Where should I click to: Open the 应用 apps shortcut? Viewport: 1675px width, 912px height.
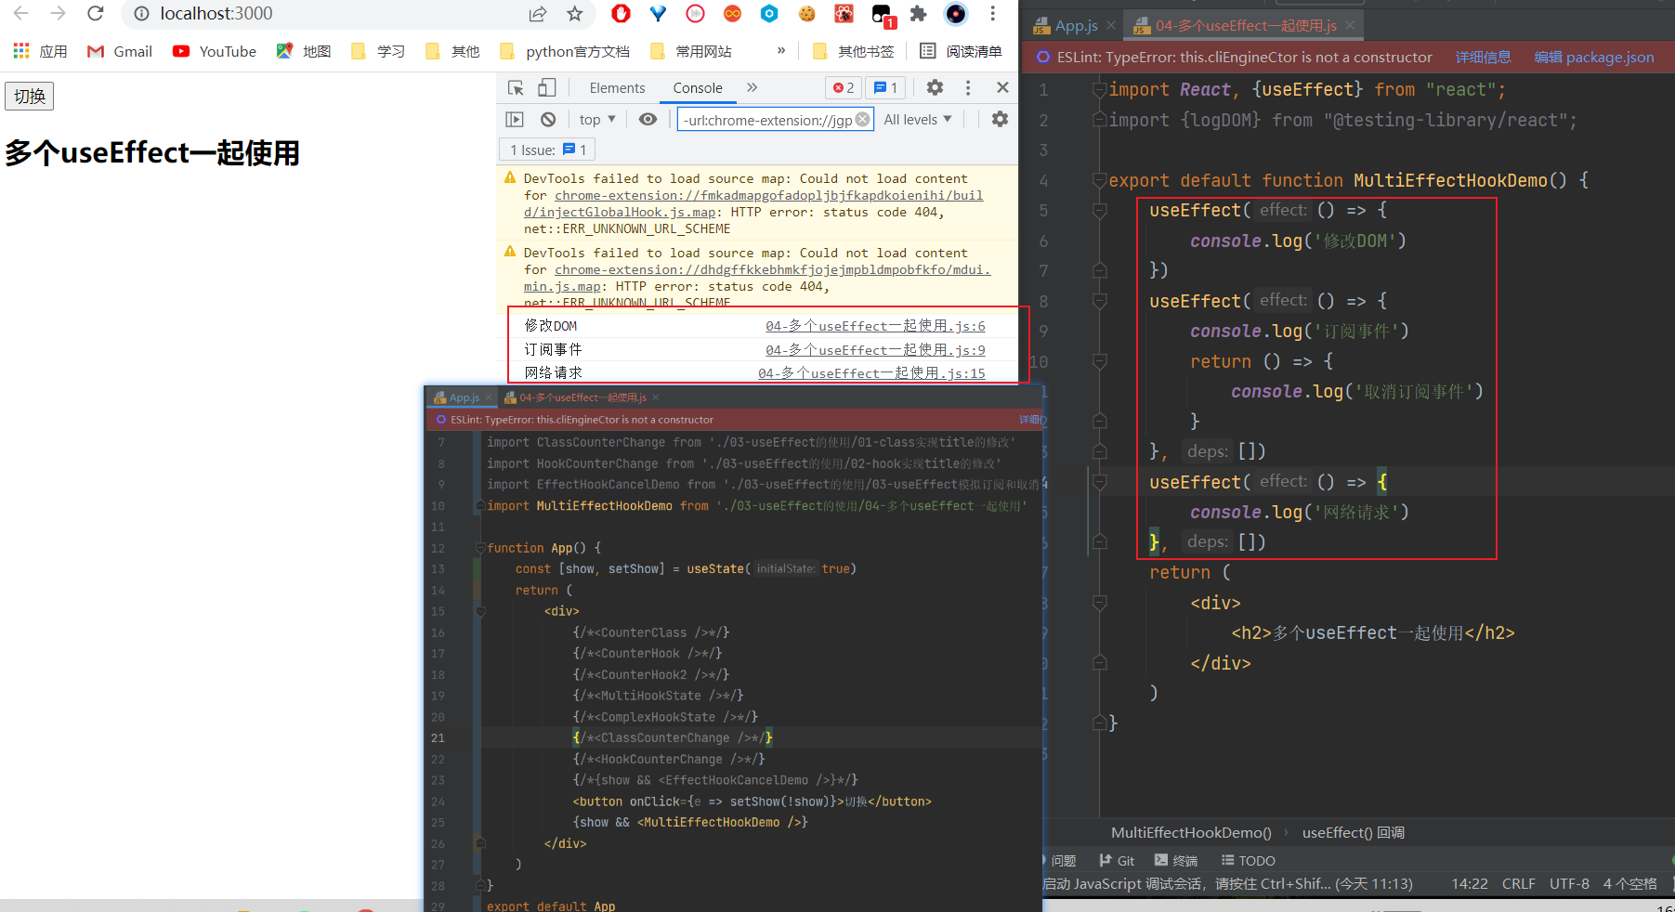(40, 51)
